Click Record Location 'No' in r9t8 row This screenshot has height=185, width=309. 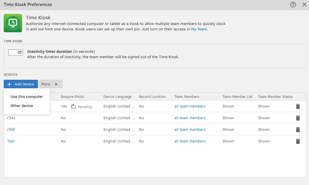(x=141, y=130)
